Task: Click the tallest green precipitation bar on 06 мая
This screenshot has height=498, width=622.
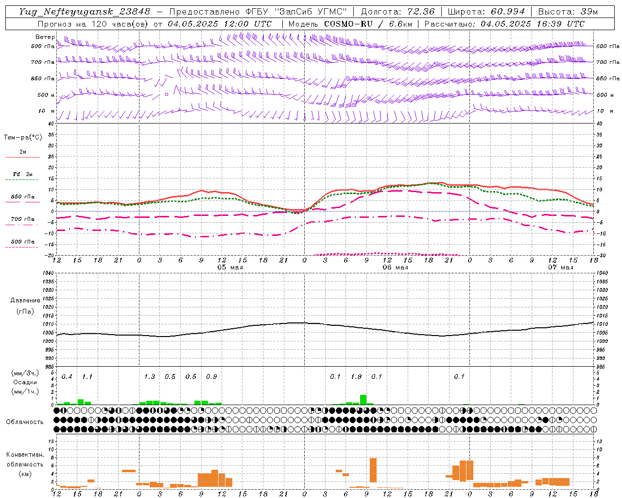Action: (363, 400)
